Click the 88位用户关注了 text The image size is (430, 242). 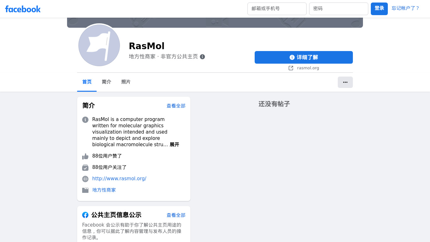[x=110, y=167]
